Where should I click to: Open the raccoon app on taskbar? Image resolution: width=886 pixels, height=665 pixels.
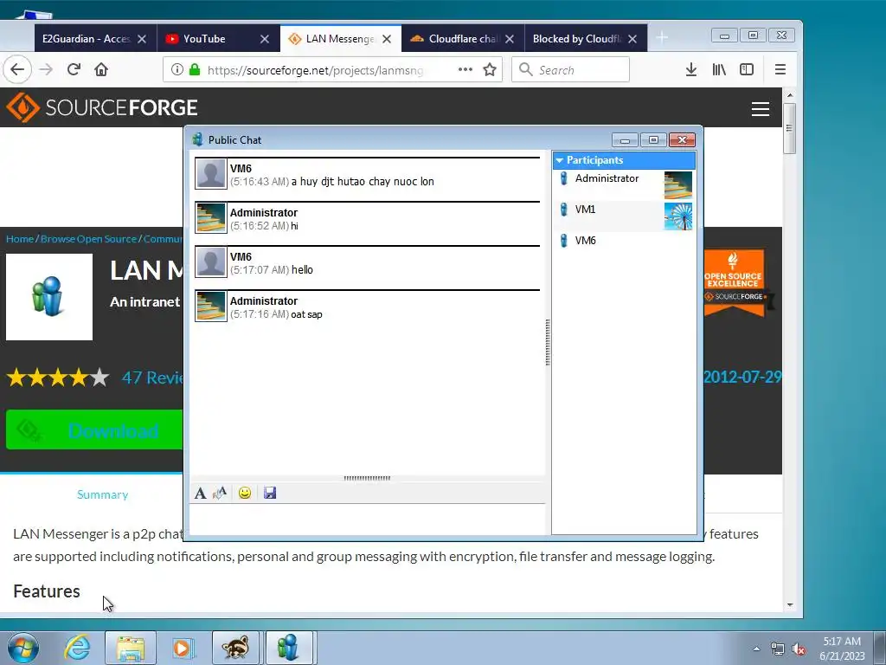[x=235, y=648]
